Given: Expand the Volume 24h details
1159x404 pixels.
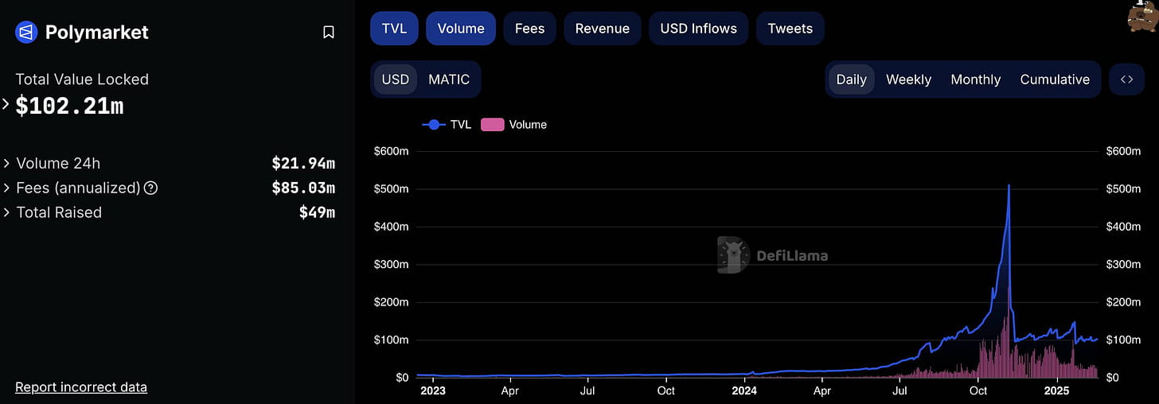Looking at the screenshot, I should click(6, 163).
